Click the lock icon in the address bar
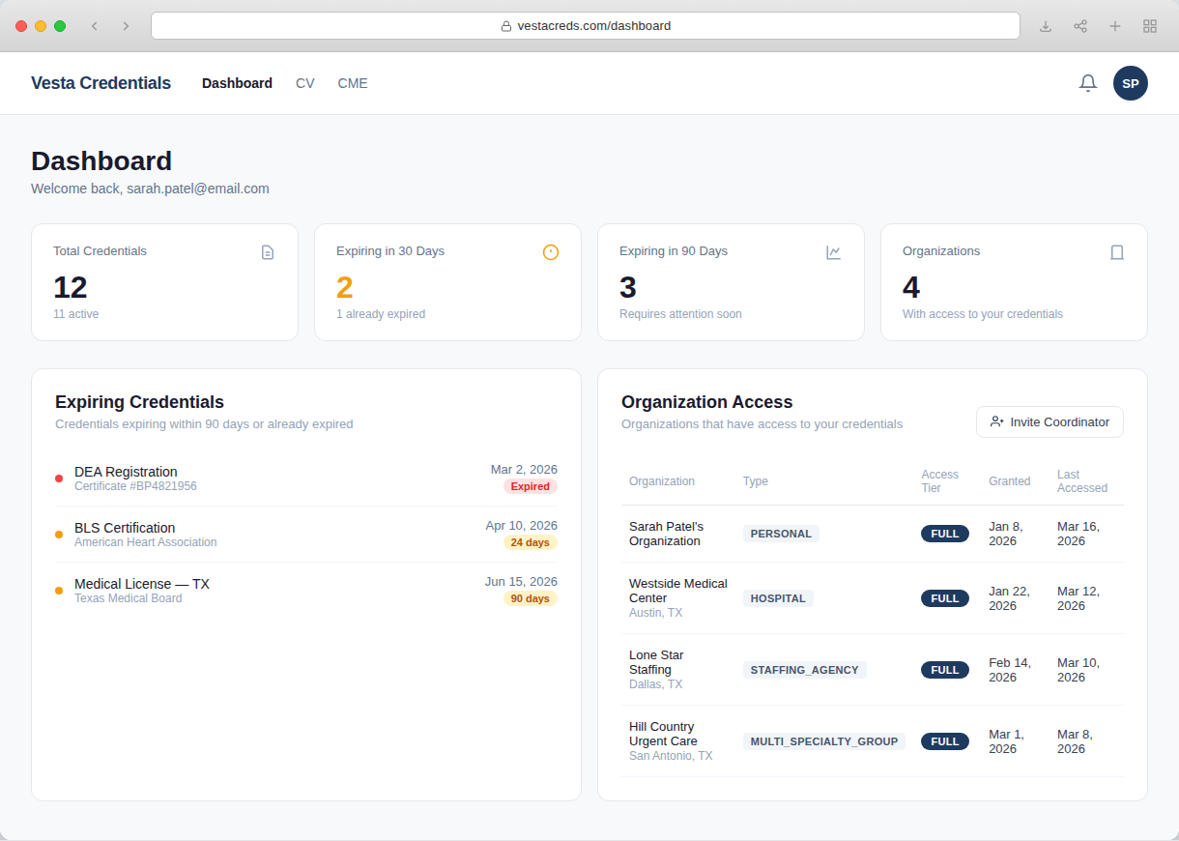 pyautogui.click(x=507, y=26)
